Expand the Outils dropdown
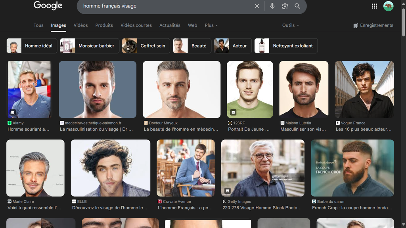The width and height of the screenshot is (406, 228). [291, 25]
